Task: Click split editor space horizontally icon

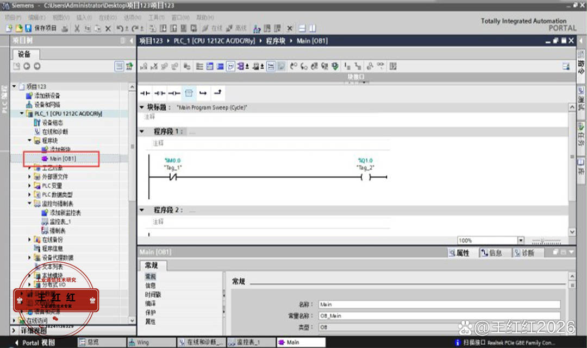Action: pos(303,28)
